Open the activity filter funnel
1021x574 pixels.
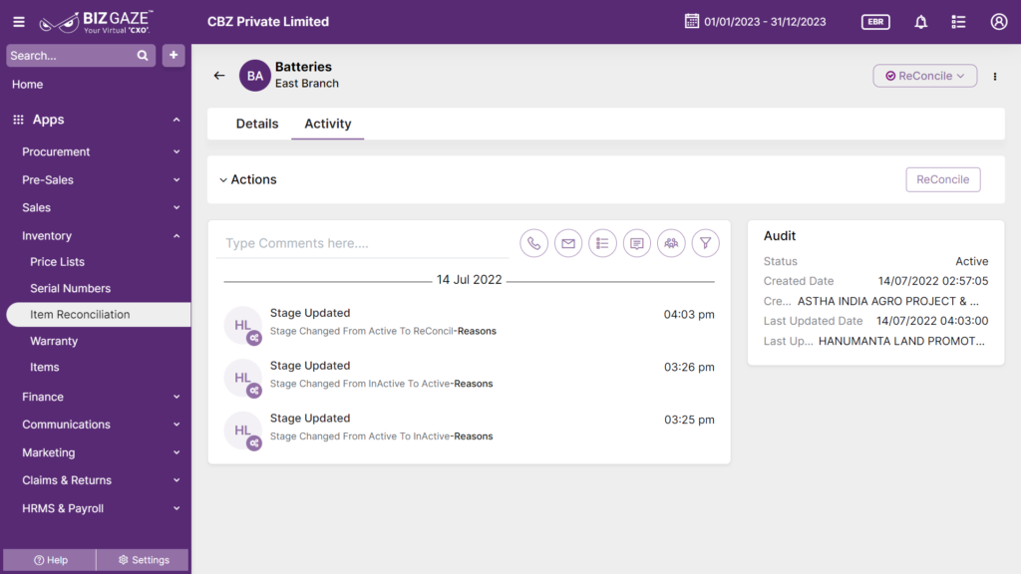point(705,243)
